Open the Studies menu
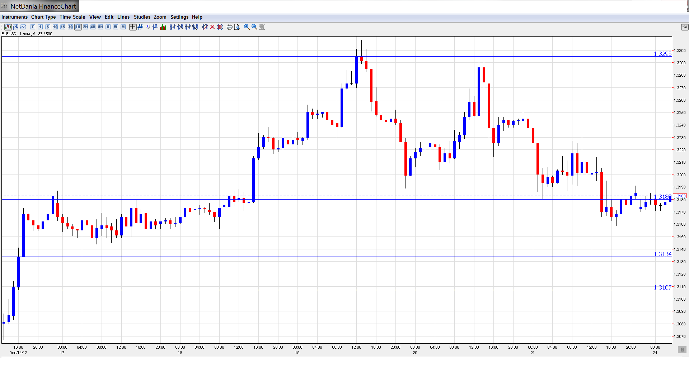689x387 pixels. [142, 17]
